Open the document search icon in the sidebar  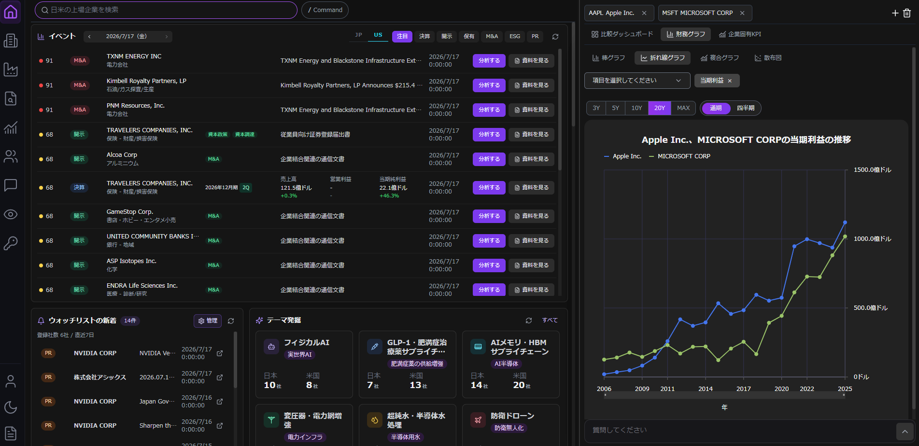[11, 98]
